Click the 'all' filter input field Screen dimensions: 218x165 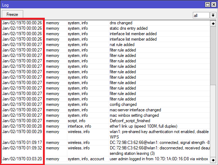coord(201,15)
